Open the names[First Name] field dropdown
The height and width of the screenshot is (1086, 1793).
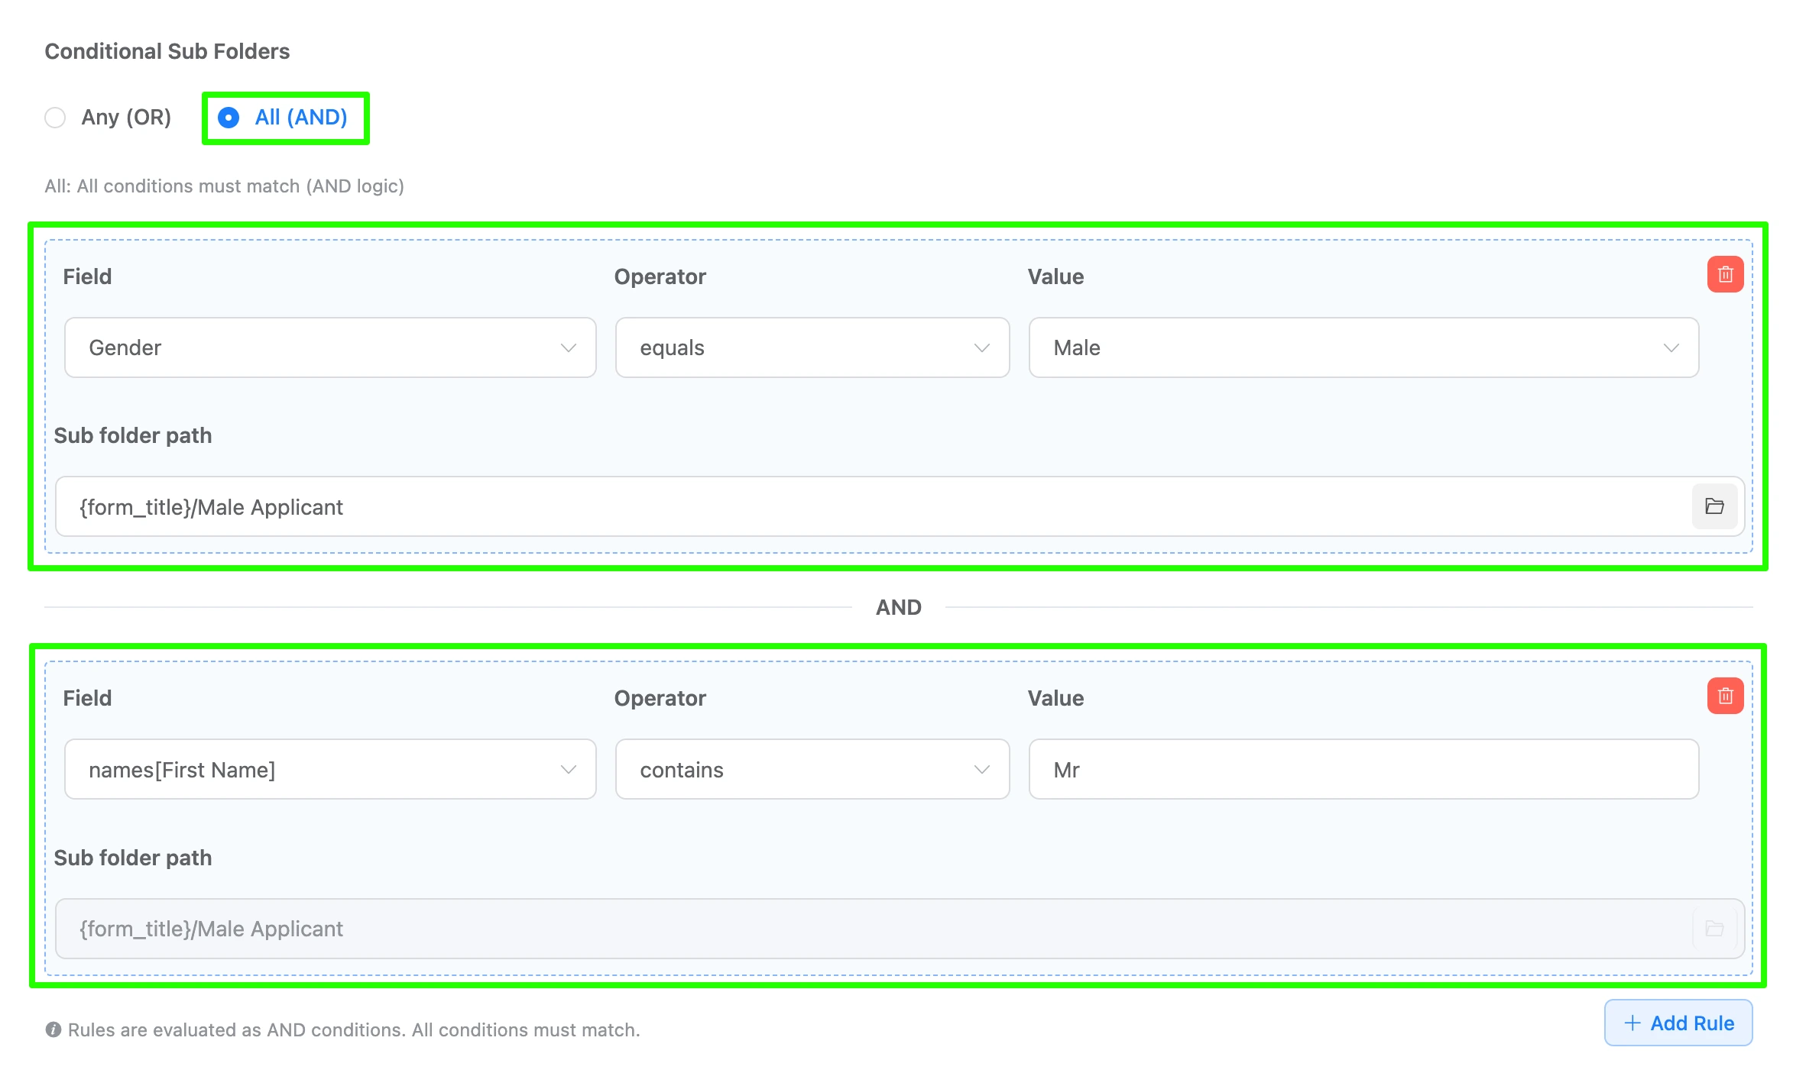coord(329,769)
